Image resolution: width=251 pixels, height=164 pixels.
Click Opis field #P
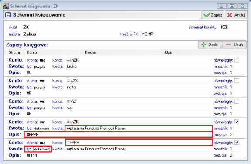[118, 93]
